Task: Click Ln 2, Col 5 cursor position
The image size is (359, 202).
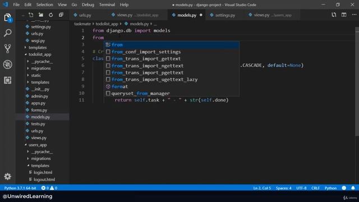Action: pos(262,188)
